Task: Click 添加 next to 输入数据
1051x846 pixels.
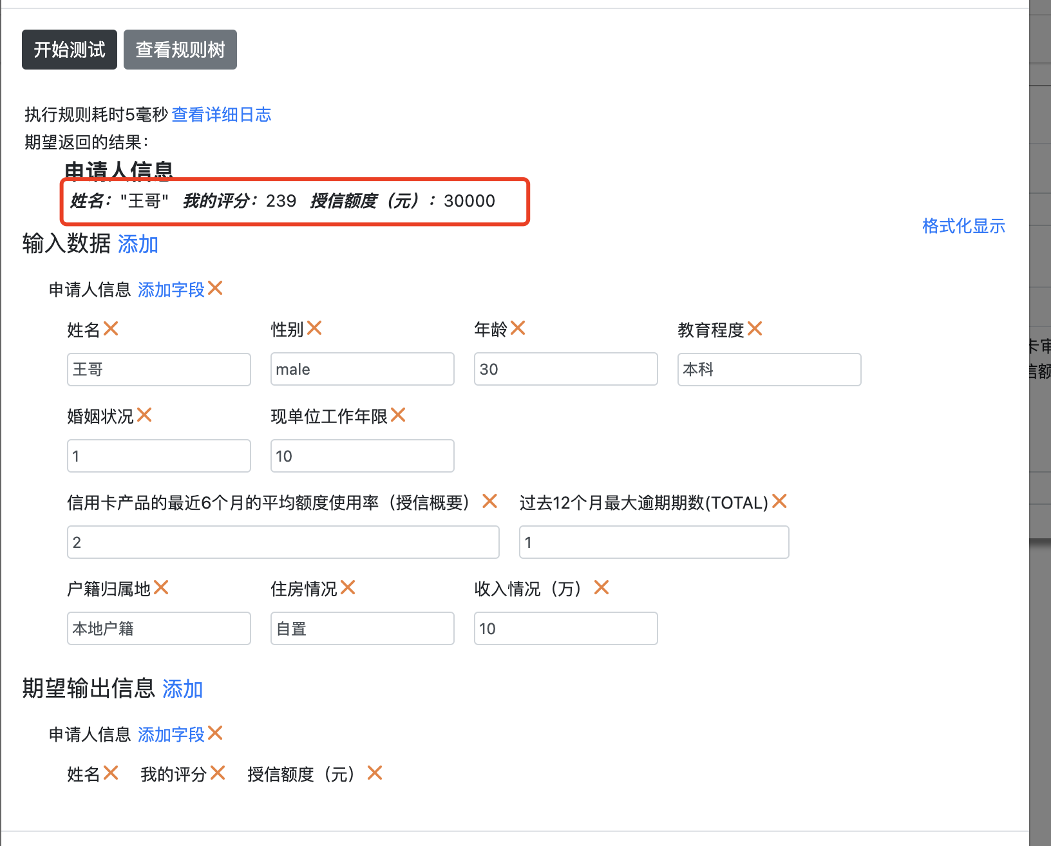Action: [138, 245]
